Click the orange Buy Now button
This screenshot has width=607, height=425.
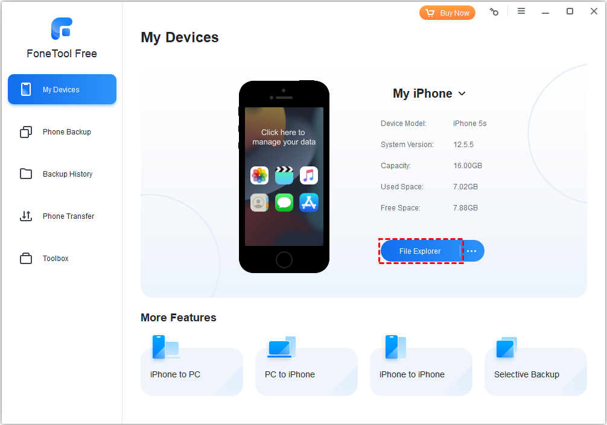coord(447,13)
